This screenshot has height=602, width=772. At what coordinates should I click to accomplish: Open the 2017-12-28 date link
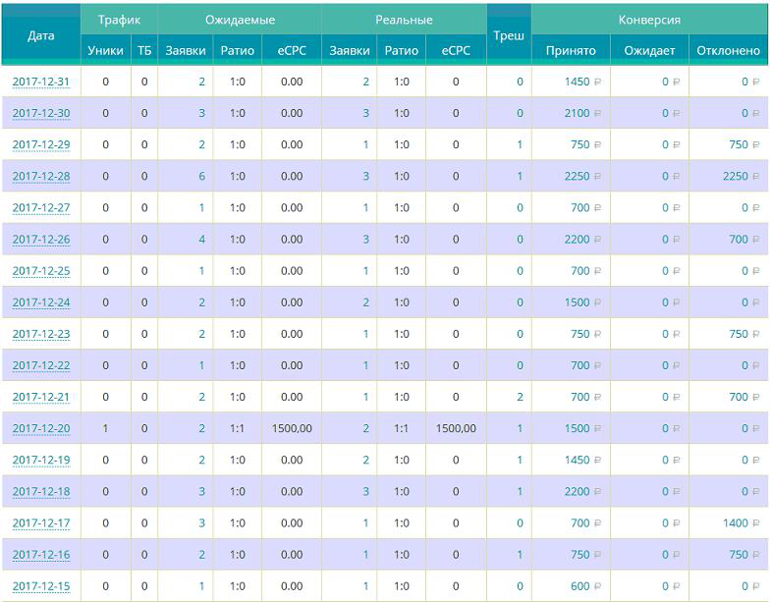40,177
